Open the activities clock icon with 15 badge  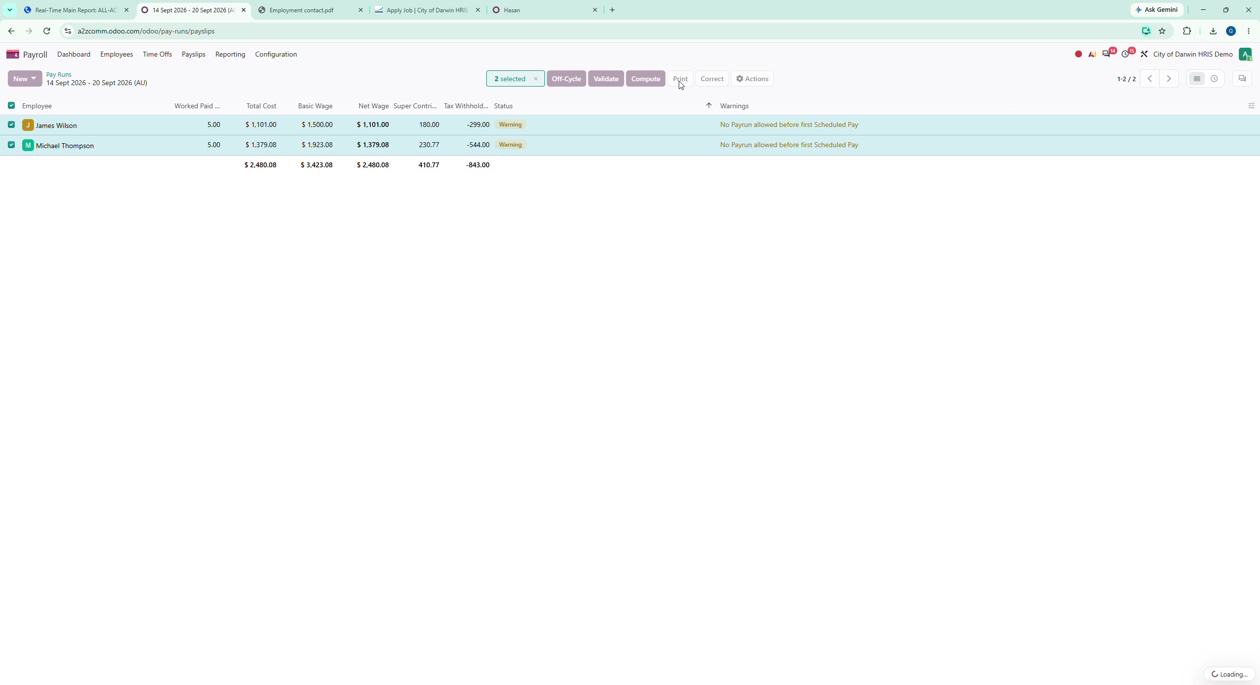(1125, 54)
